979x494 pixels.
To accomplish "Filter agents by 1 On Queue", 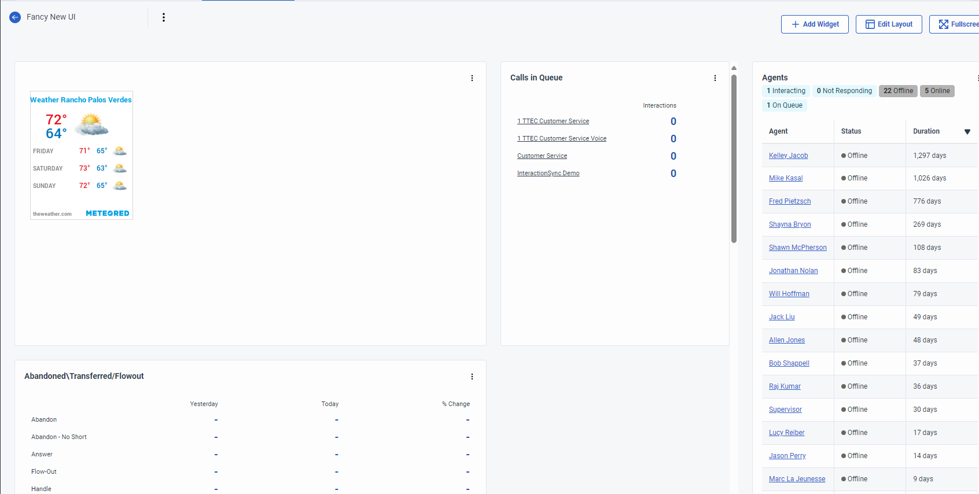I will click(785, 105).
